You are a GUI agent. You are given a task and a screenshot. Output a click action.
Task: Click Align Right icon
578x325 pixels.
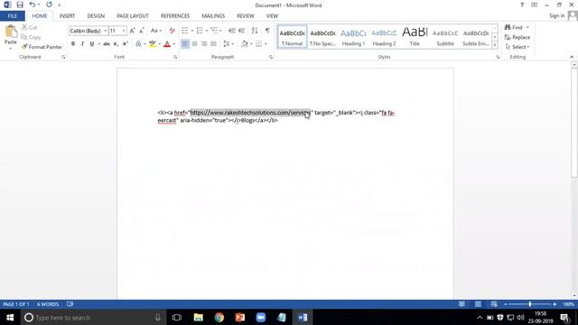[x=204, y=44]
